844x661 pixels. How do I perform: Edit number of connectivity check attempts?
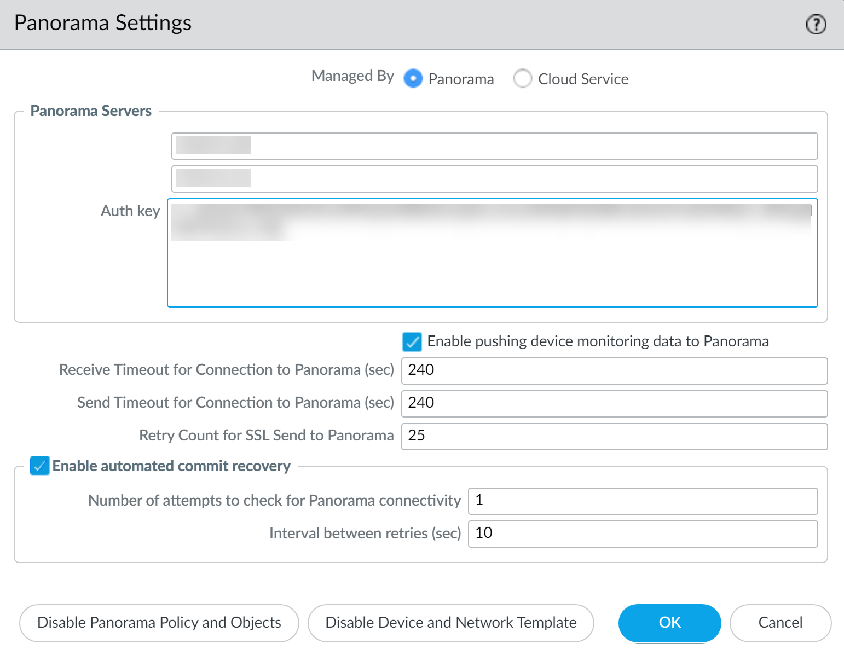[x=643, y=501]
